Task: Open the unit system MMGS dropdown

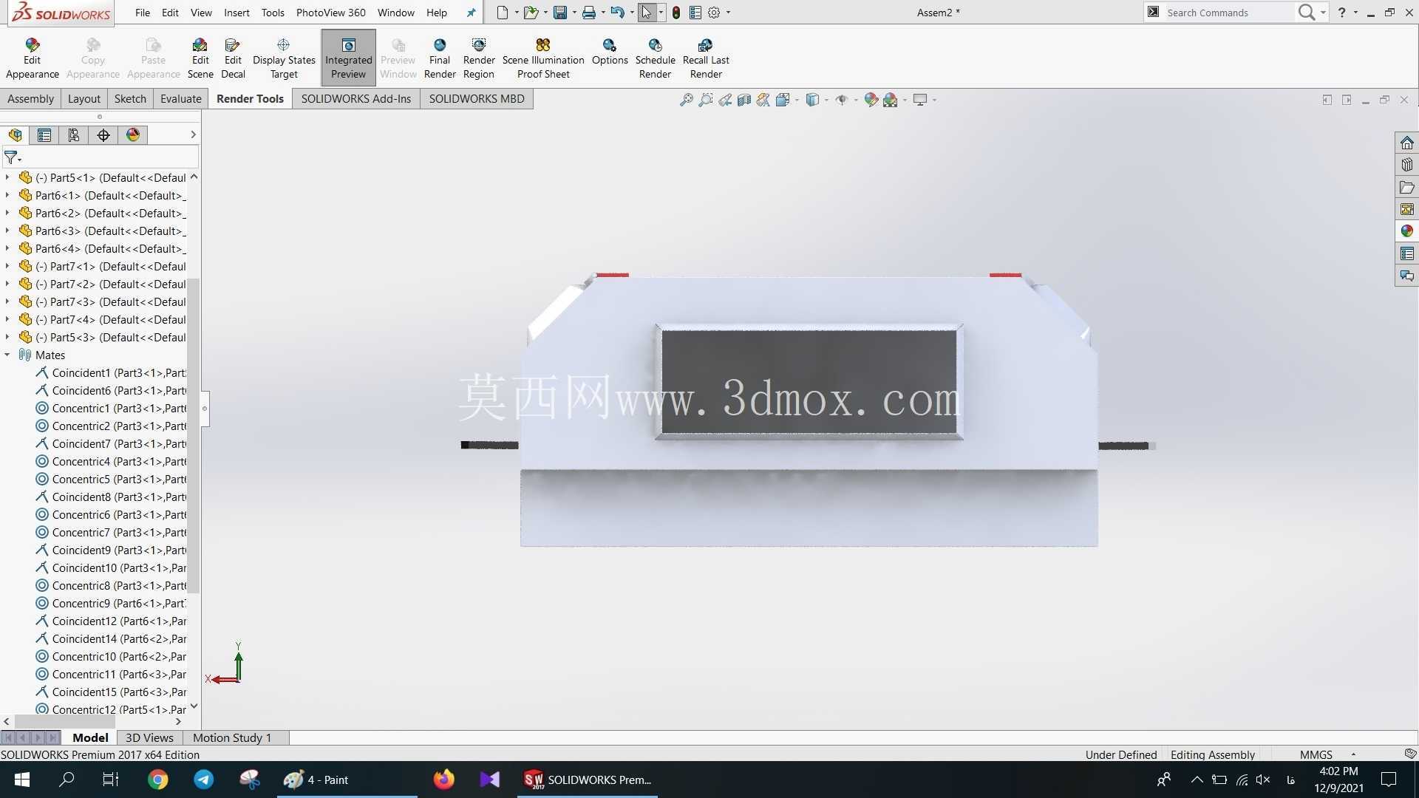Action: (1353, 754)
